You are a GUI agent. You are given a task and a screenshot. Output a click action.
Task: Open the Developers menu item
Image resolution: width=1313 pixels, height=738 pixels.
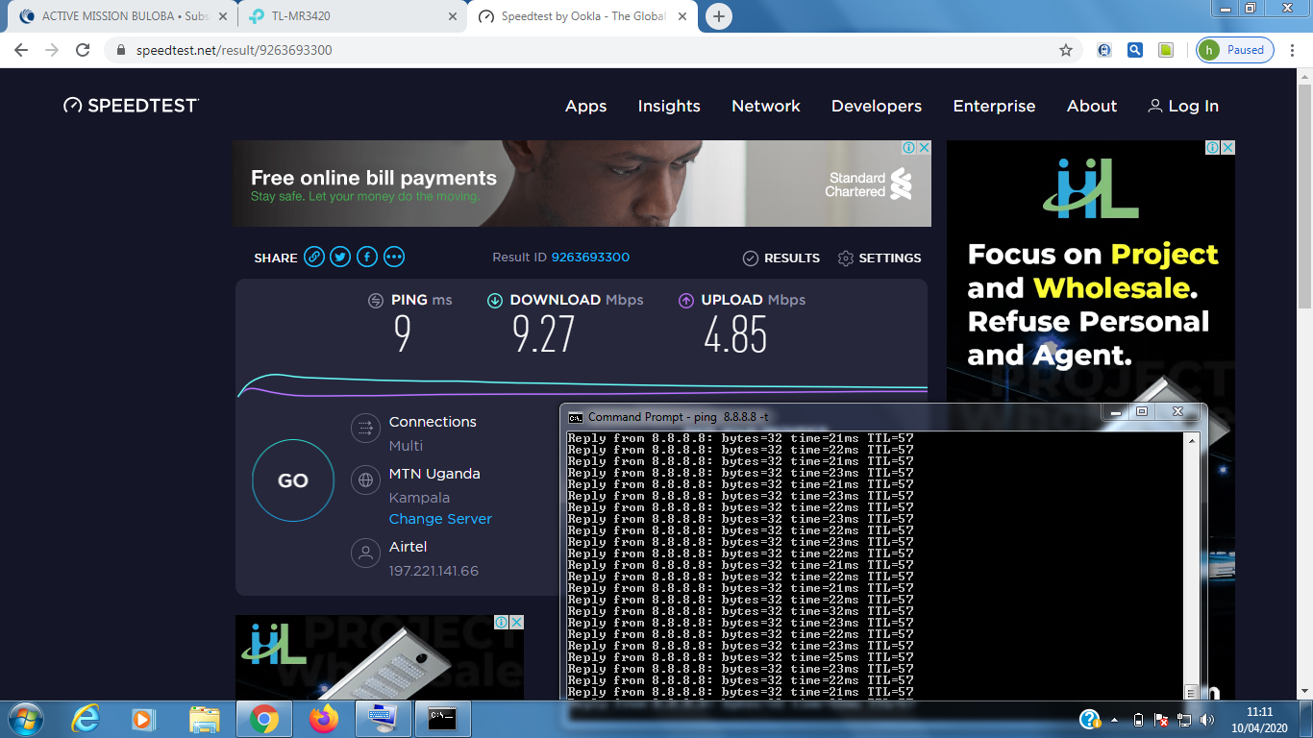(876, 106)
